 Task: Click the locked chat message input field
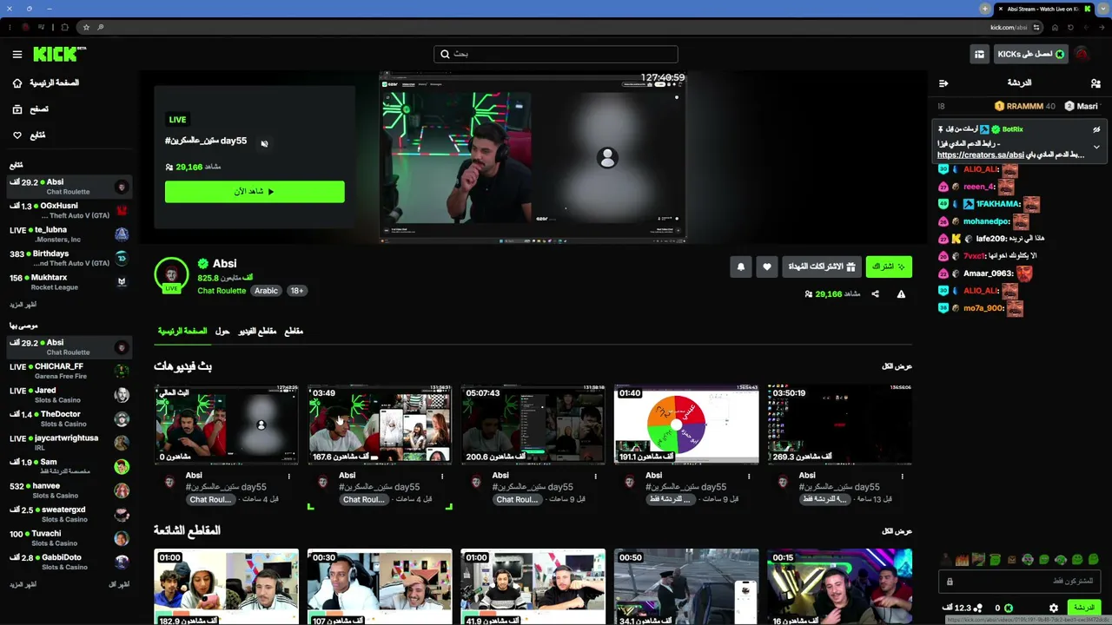1020,581
